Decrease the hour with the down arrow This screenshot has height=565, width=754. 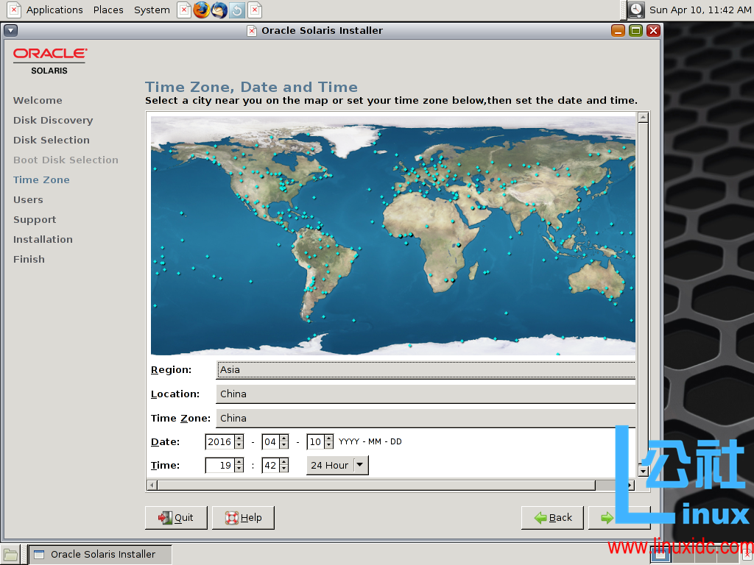coord(239,469)
